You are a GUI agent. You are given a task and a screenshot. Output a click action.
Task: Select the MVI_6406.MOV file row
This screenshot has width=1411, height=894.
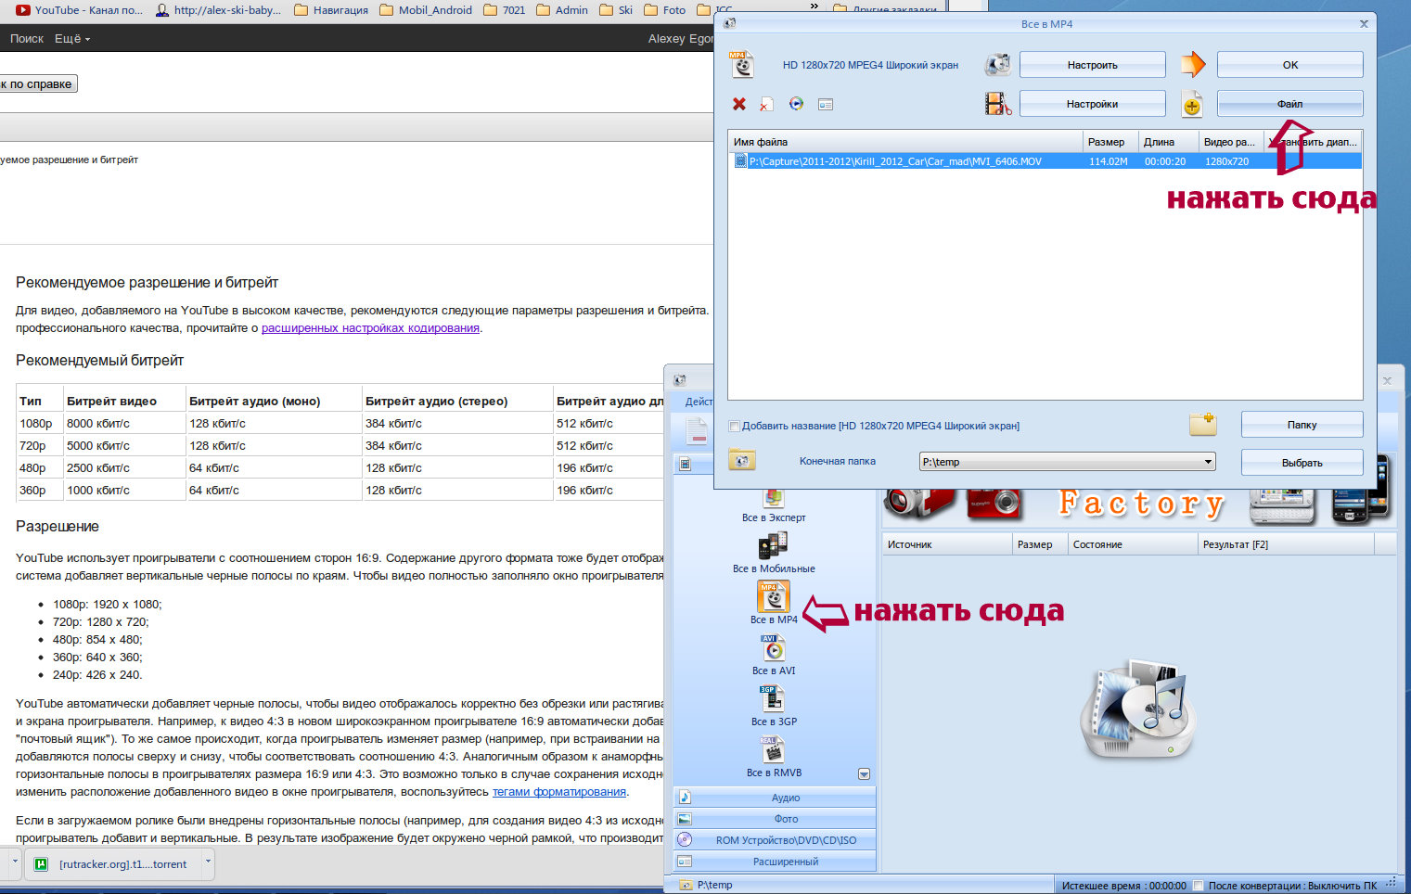click(x=1045, y=161)
